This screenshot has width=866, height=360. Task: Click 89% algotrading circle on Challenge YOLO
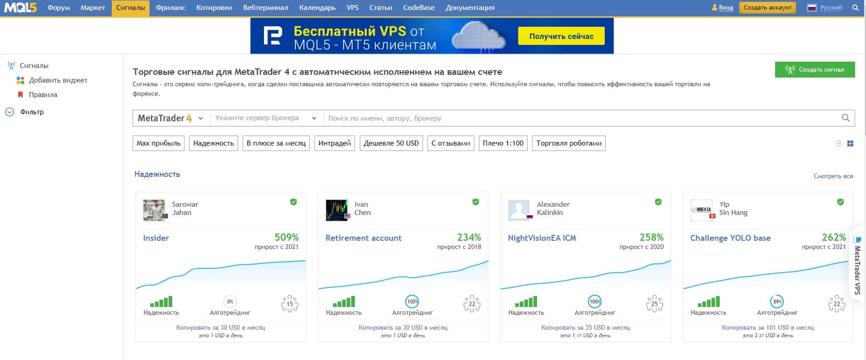click(777, 302)
